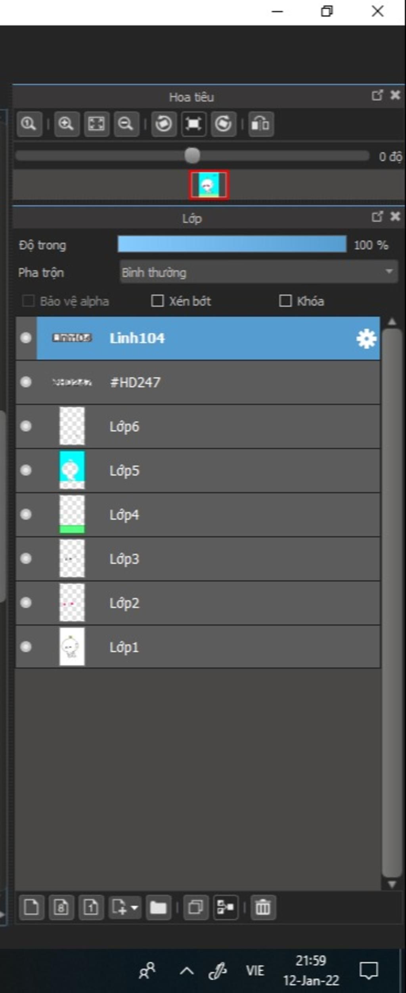Viewport: 406px width, 993px height.
Task: Click the zoom out magnifier icon
Action: click(126, 124)
